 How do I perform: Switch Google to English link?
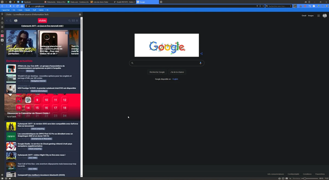175,79
